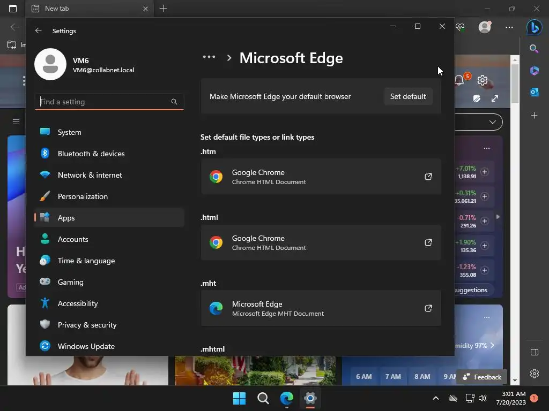Open the Windows Start button
The width and height of the screenshot is (549, 411).
point(240,398)
